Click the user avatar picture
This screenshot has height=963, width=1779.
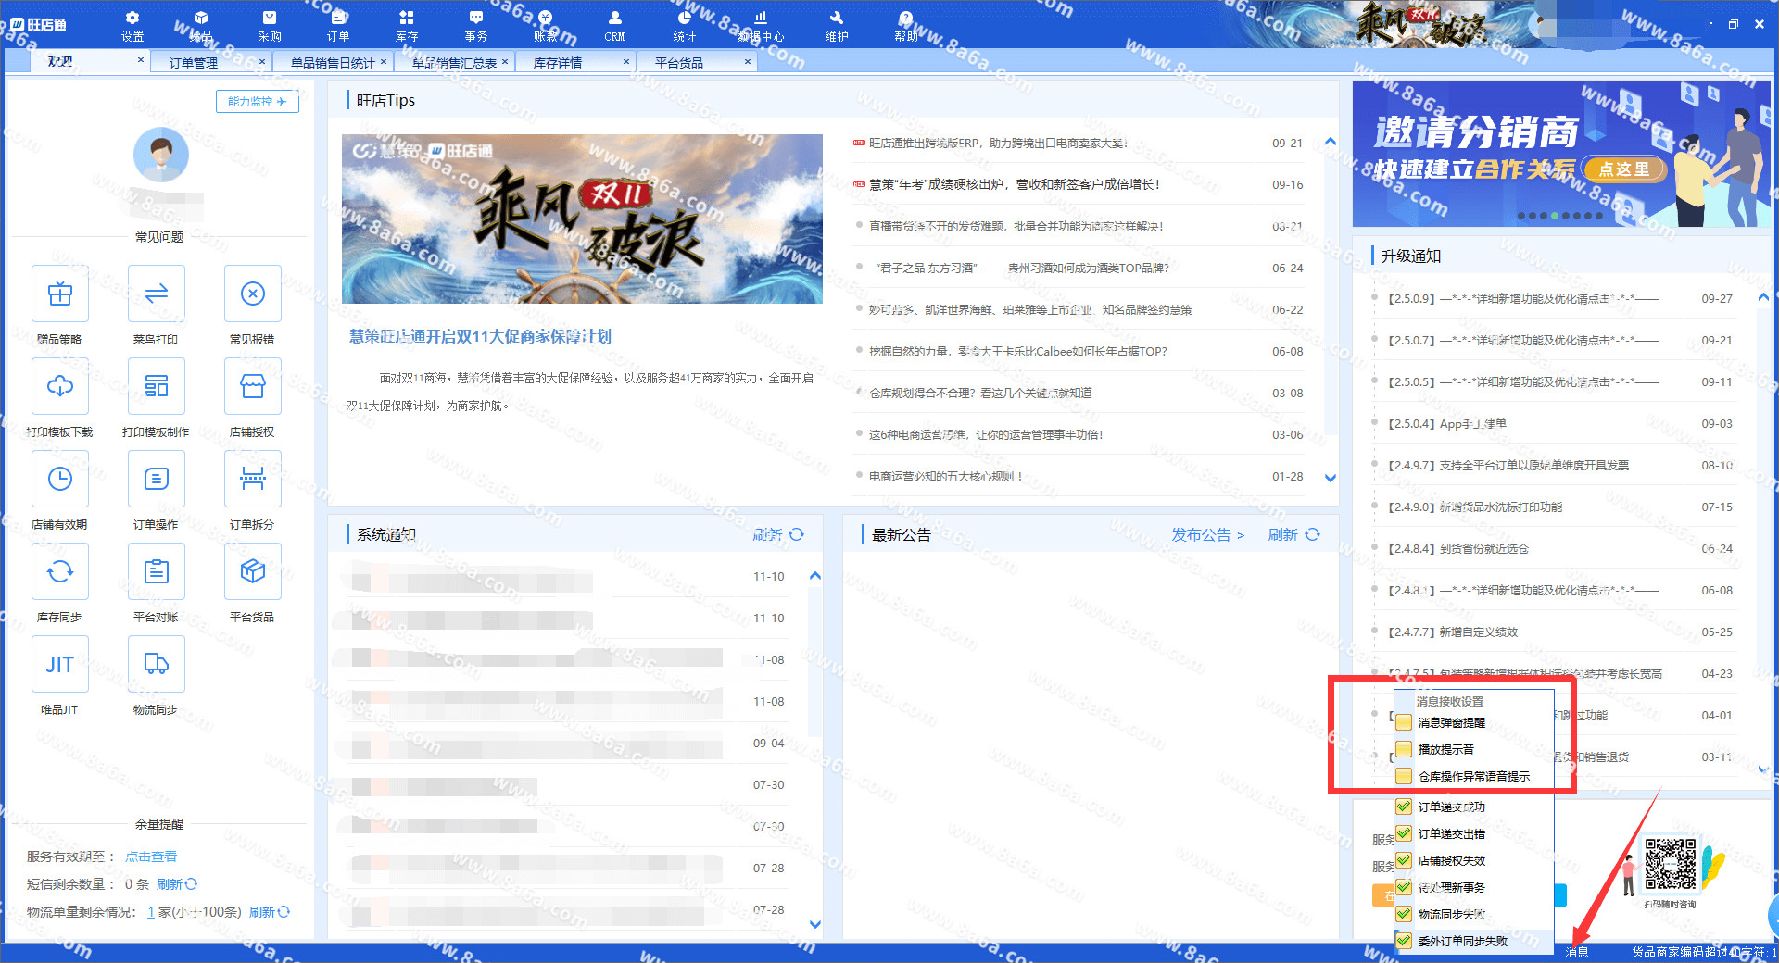click(160, 155)
